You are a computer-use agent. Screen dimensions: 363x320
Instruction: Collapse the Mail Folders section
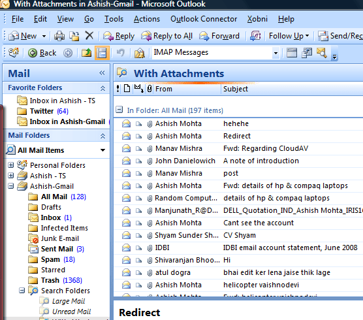pyautogui.click(x=103, y=136)
